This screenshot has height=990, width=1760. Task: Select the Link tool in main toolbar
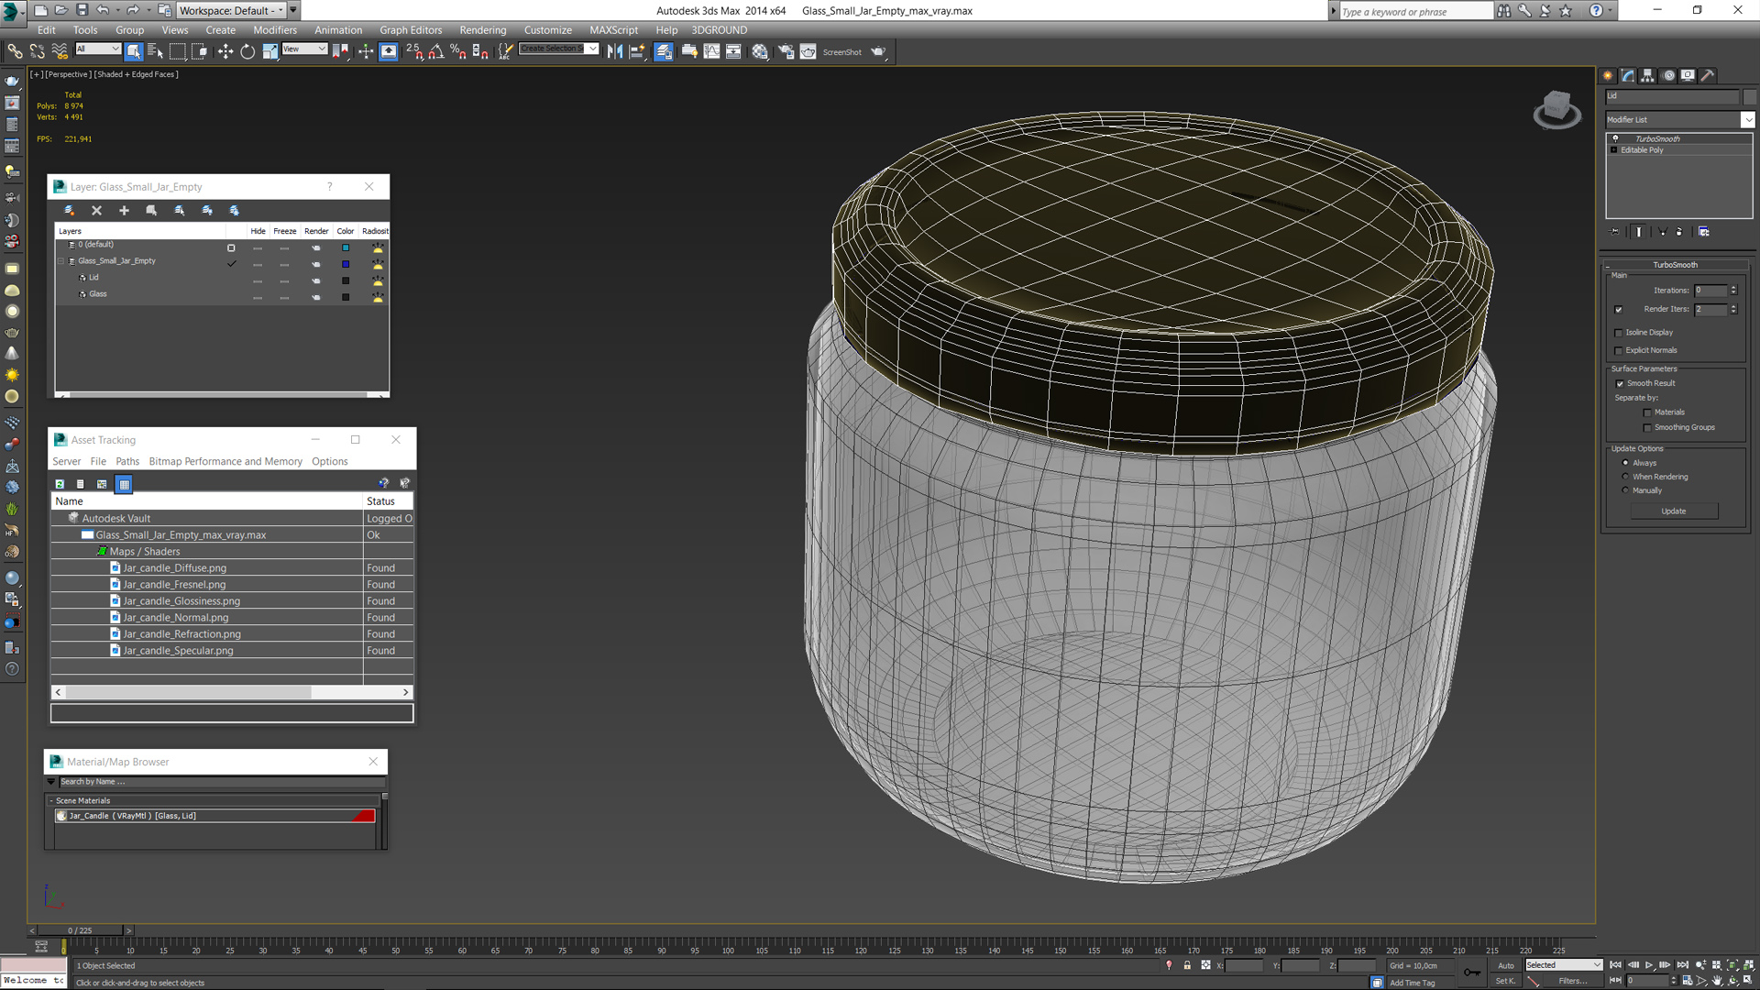(16, 51)
